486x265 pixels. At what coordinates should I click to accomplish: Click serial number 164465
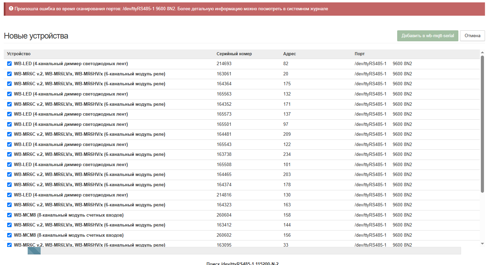pos(224,174)
